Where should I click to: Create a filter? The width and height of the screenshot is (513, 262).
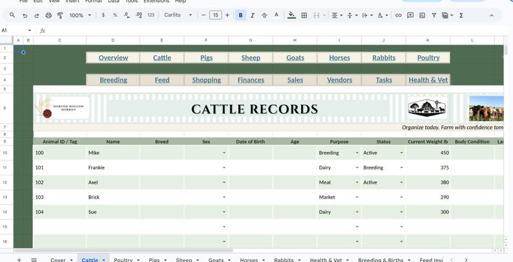[x=434, y=15]
